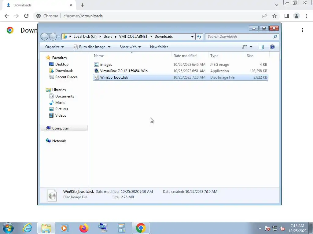Sort by the Size column
313x234 pixels.
click(257, 56)
